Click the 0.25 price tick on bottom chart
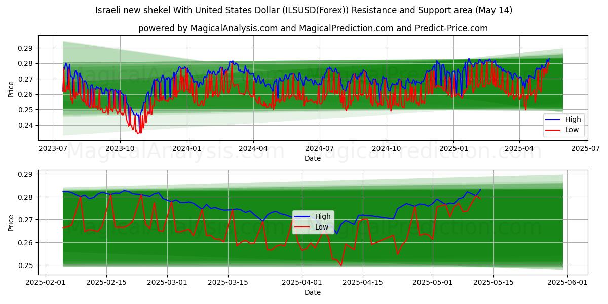 coord(25,265)
